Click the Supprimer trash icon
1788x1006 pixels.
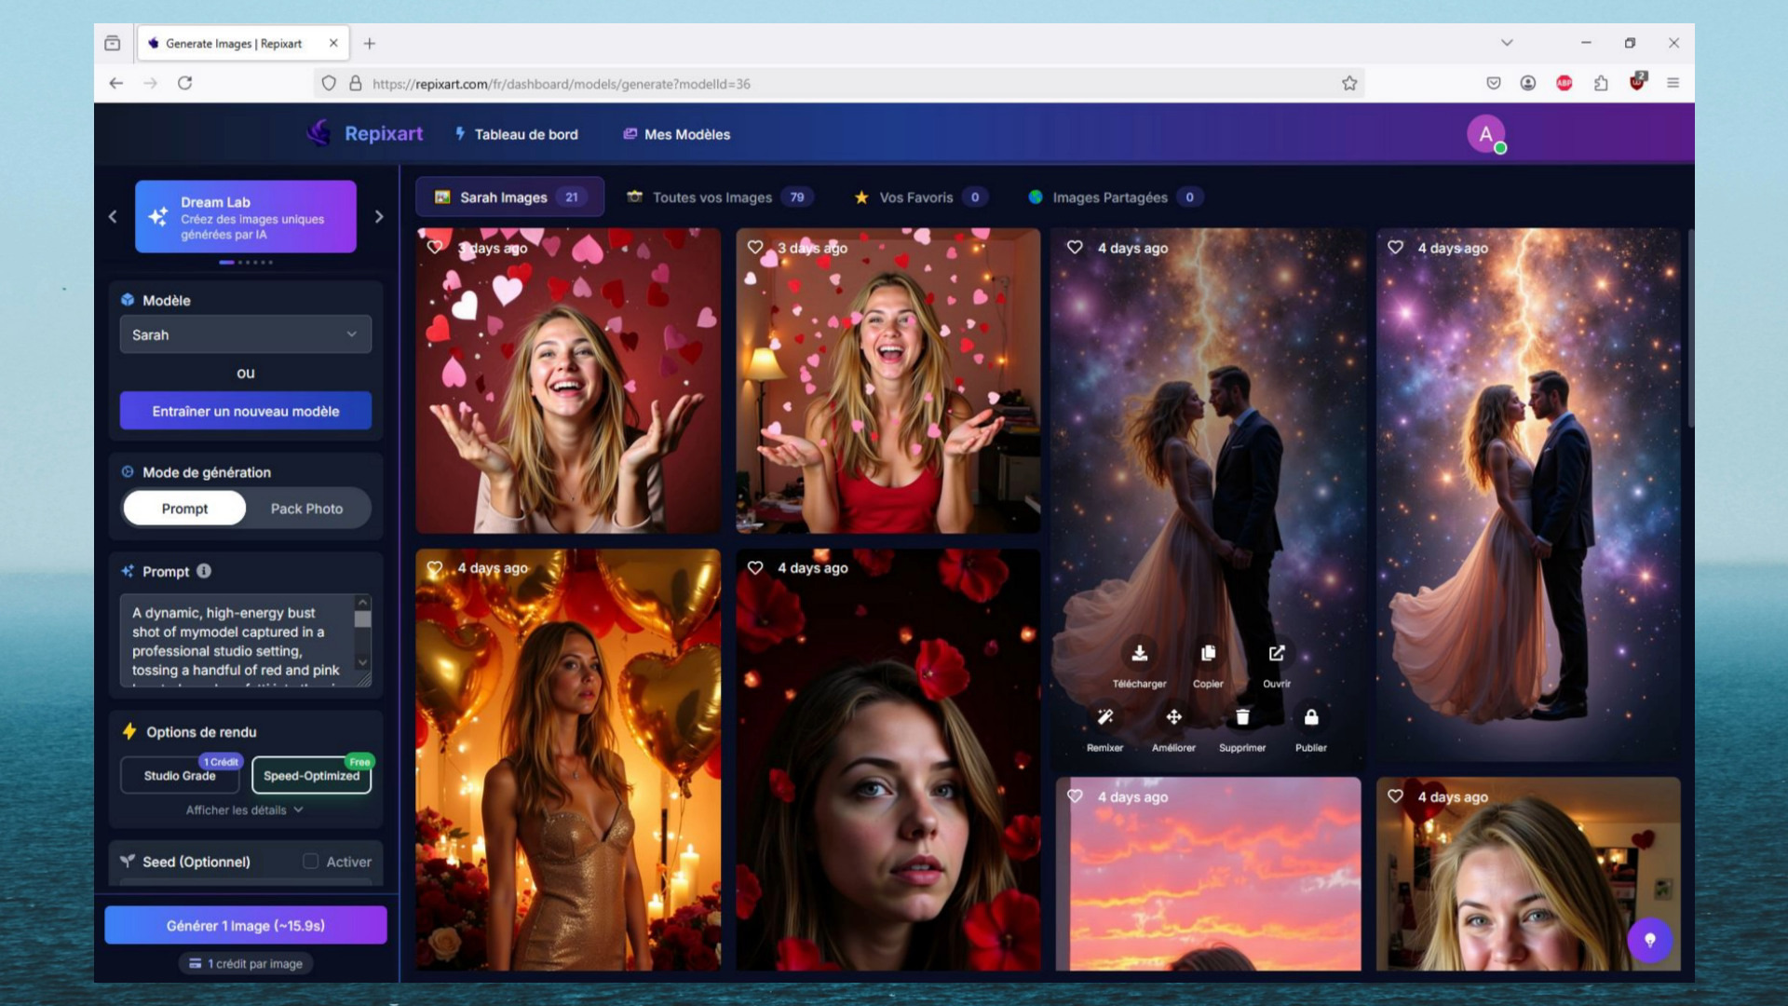click(1242, 717)
